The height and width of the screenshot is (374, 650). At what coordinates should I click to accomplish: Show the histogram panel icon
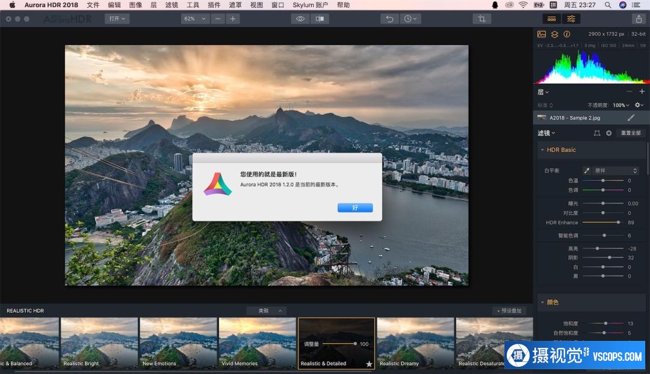coord(542,34)
